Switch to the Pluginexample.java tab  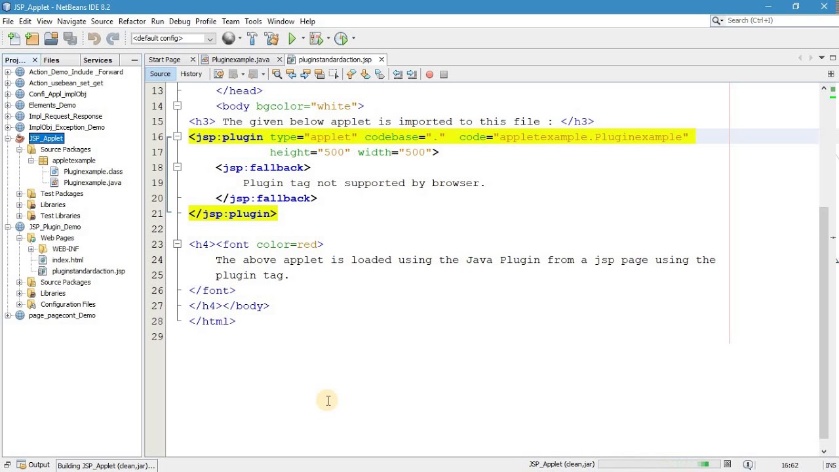click(241, 60)
